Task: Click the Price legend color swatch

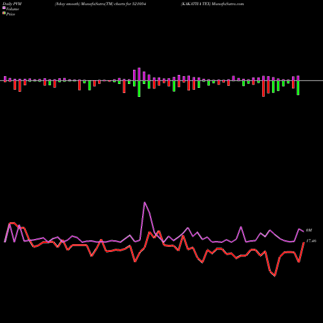Action: pos(4,14)
